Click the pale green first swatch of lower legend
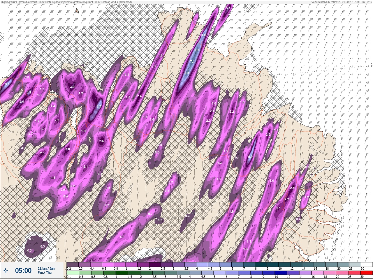This screenshot has height=279, width=373. 73,273
